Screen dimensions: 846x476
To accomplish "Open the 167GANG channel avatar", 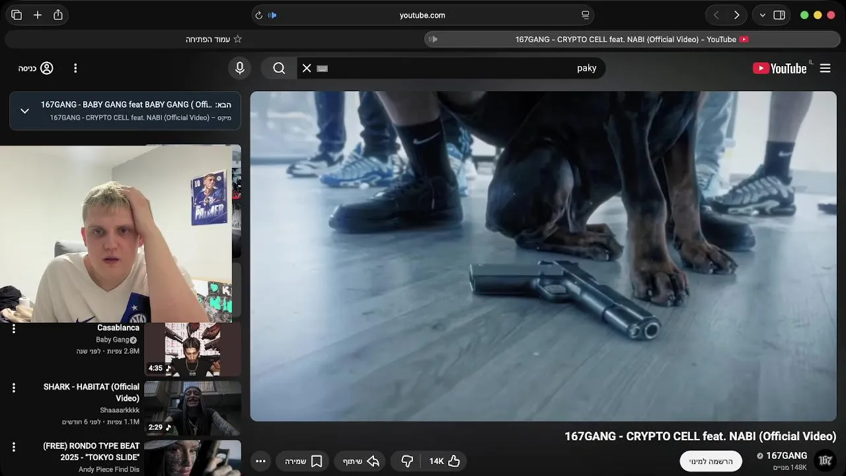I will tap(825, 460).
